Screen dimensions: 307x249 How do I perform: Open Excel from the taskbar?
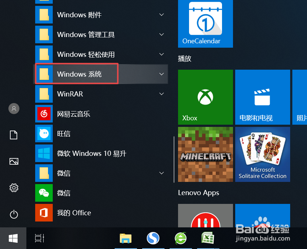tap(208, 238)
